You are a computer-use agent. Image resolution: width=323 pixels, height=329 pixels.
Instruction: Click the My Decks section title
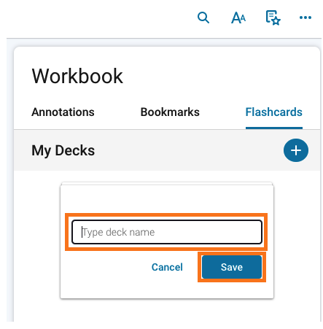pyautogui.click(x=63, y=150)
